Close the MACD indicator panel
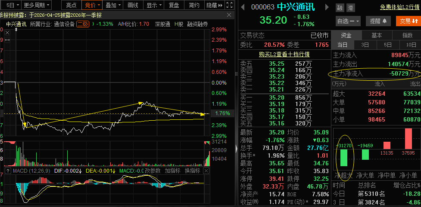 (206, 170)
